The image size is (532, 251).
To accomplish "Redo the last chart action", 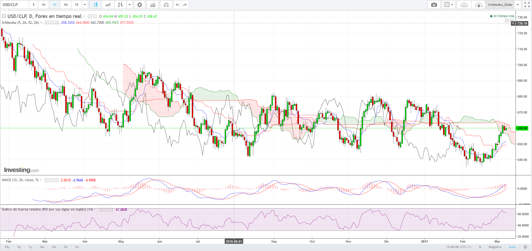I will 185,5.
